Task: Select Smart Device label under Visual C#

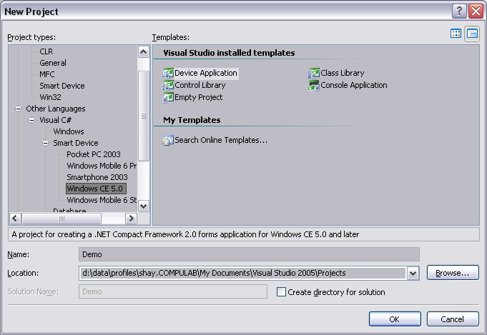Action: (76, 143)
